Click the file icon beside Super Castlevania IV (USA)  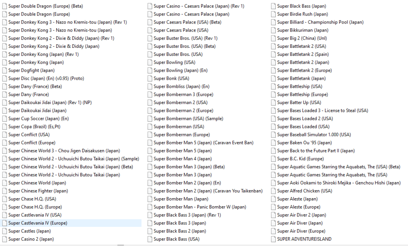point(4,215)
